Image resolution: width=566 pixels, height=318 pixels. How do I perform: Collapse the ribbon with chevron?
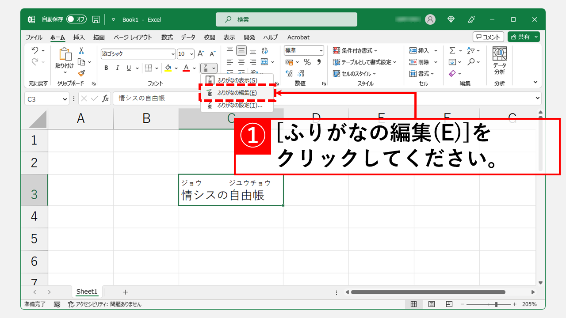click(x=535, y=82)
